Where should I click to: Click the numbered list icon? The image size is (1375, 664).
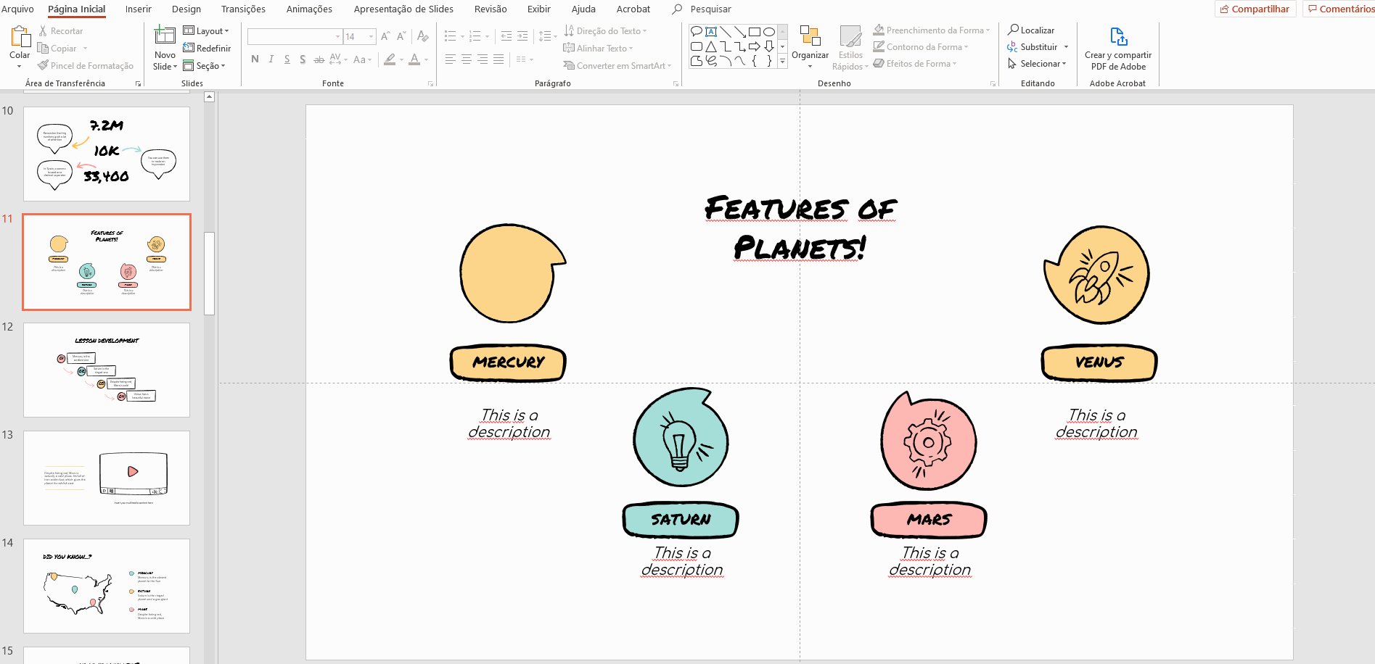coord(475,36)
